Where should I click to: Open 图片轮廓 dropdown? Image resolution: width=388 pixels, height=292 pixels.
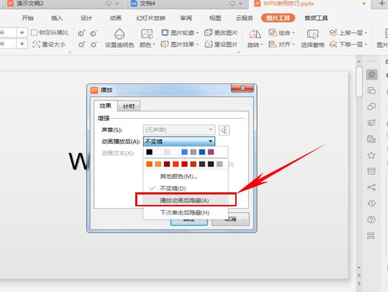pyautogui.click(x=180, y=32)
